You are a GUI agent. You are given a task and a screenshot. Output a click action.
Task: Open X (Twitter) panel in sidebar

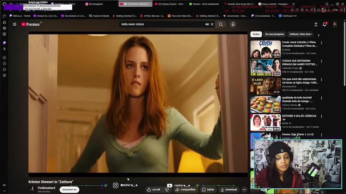[x=4, y=49]
